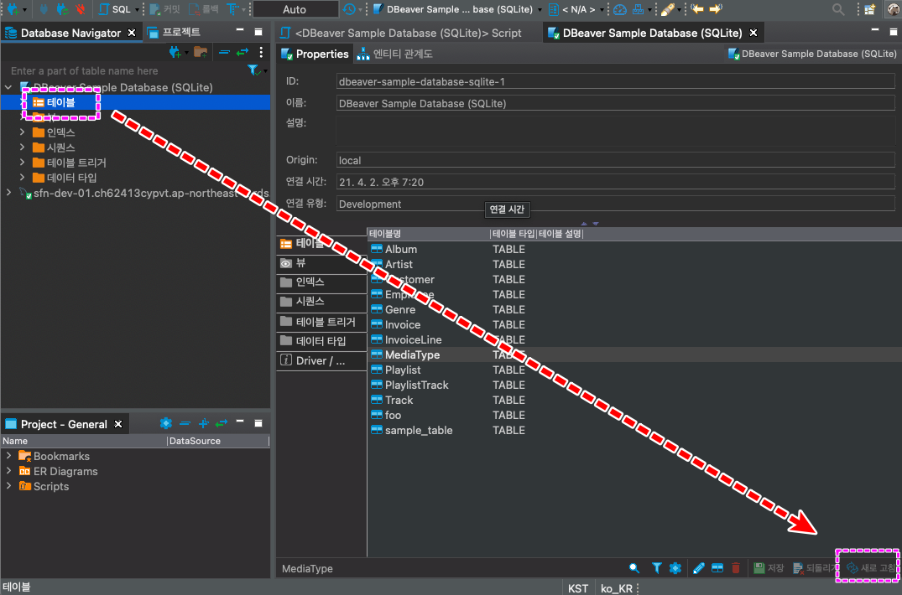Click the create new table icon
The height and width of the screenshot is (595, 902).
coord(717,568)
